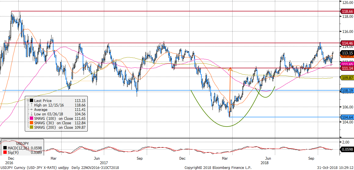
Task: Click the 106.00 y-axis label
Action: [x=348, y=107]
